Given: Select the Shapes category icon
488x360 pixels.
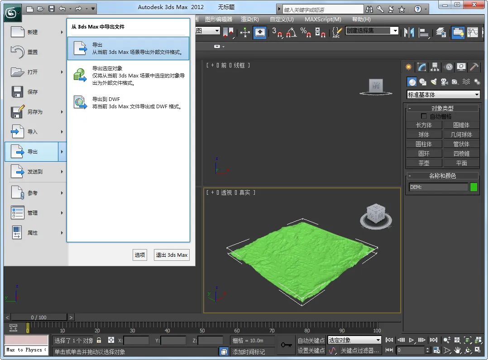Looking at the screenshot, I should [423, 82].
